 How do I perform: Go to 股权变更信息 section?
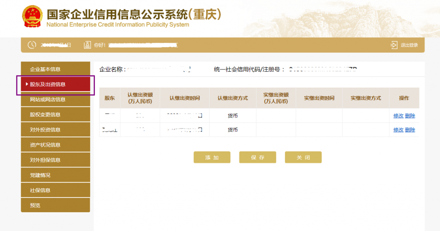click(55, 114)
